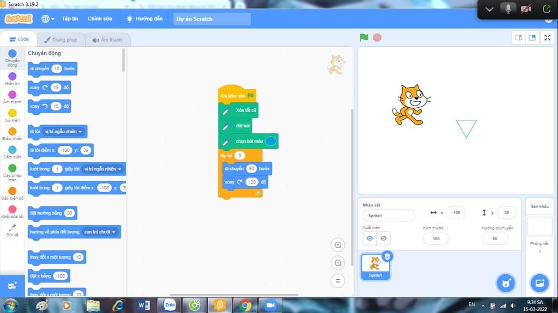Click the đặt x bằng palette block

[48, 275]
